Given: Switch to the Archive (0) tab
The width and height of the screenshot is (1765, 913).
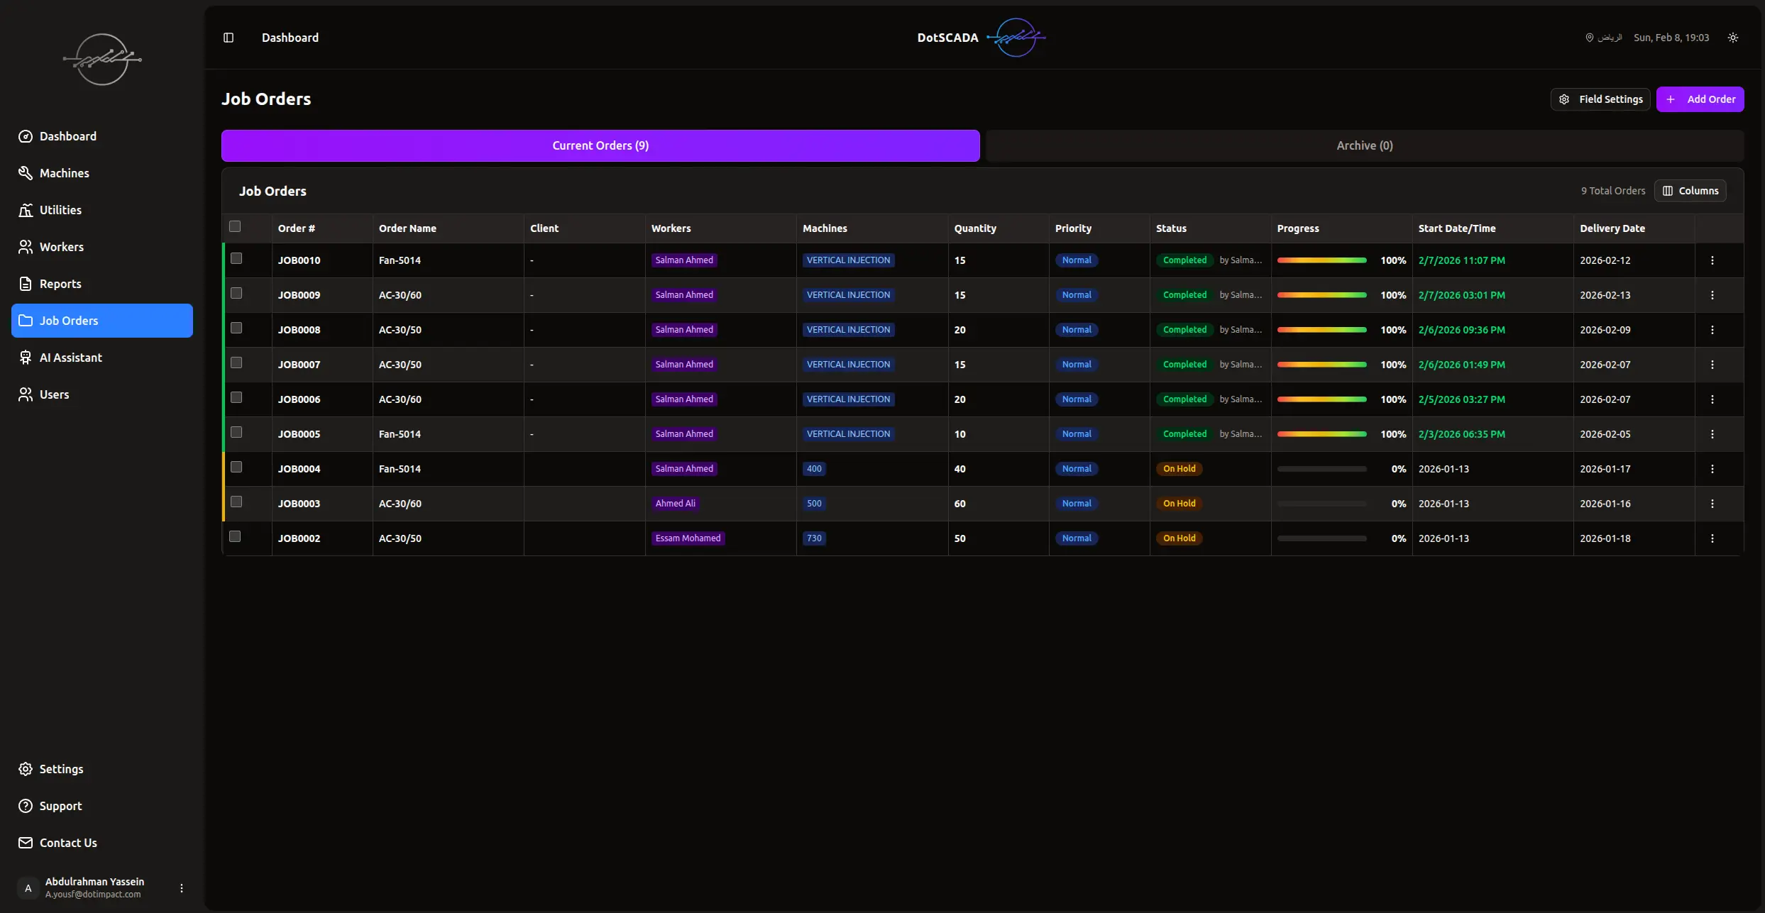Looking at the screenshot, I should point(1364,145).
